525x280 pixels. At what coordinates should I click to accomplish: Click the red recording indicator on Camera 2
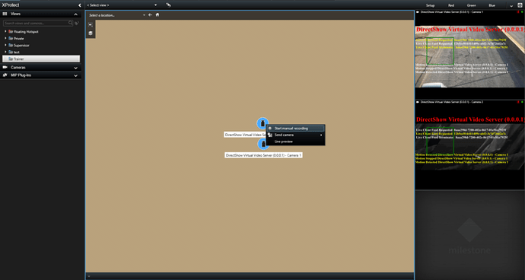pyautogui.click(x=518, y=102)
